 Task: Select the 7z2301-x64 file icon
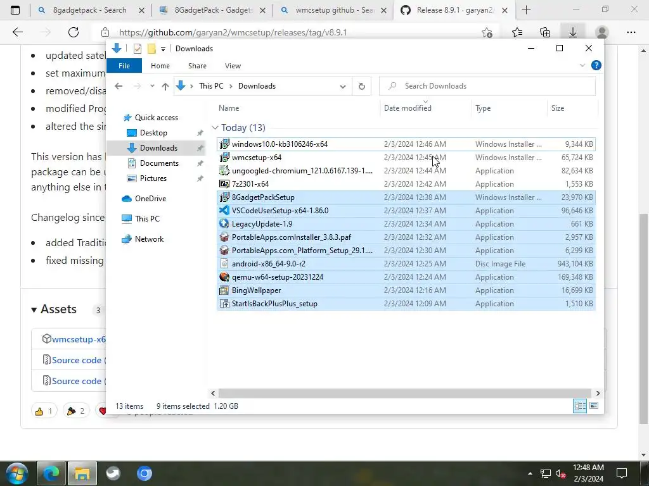(x=224, y=184)
